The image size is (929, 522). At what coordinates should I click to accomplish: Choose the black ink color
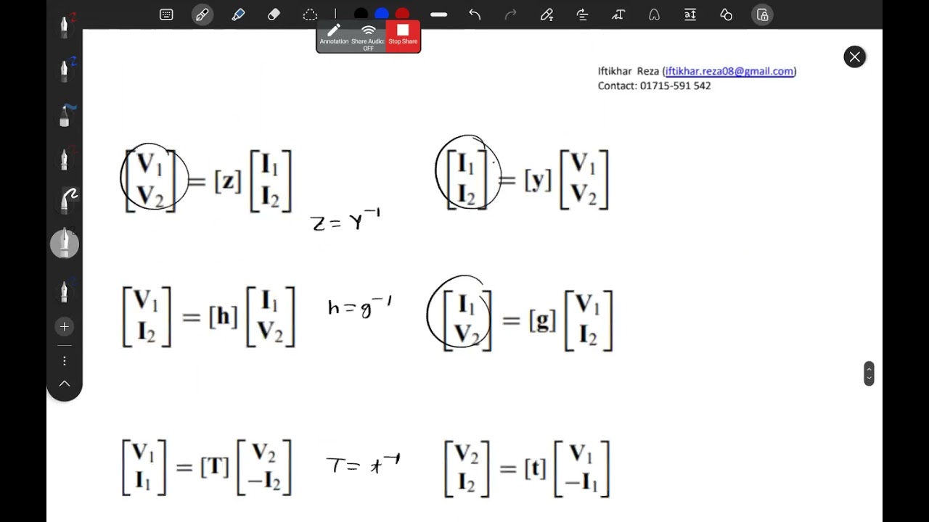[361, 14]
